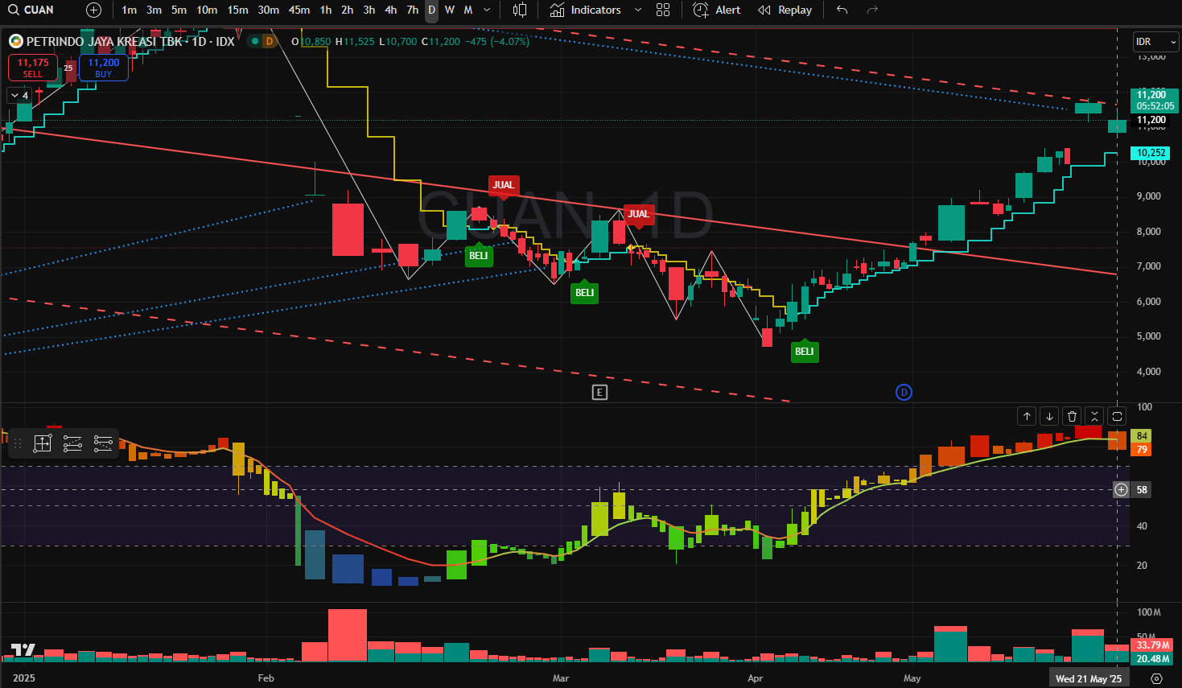Screen dimensions: 1182x688
Task: Click the 84 oscillator value label
Action: (1141, 436)
